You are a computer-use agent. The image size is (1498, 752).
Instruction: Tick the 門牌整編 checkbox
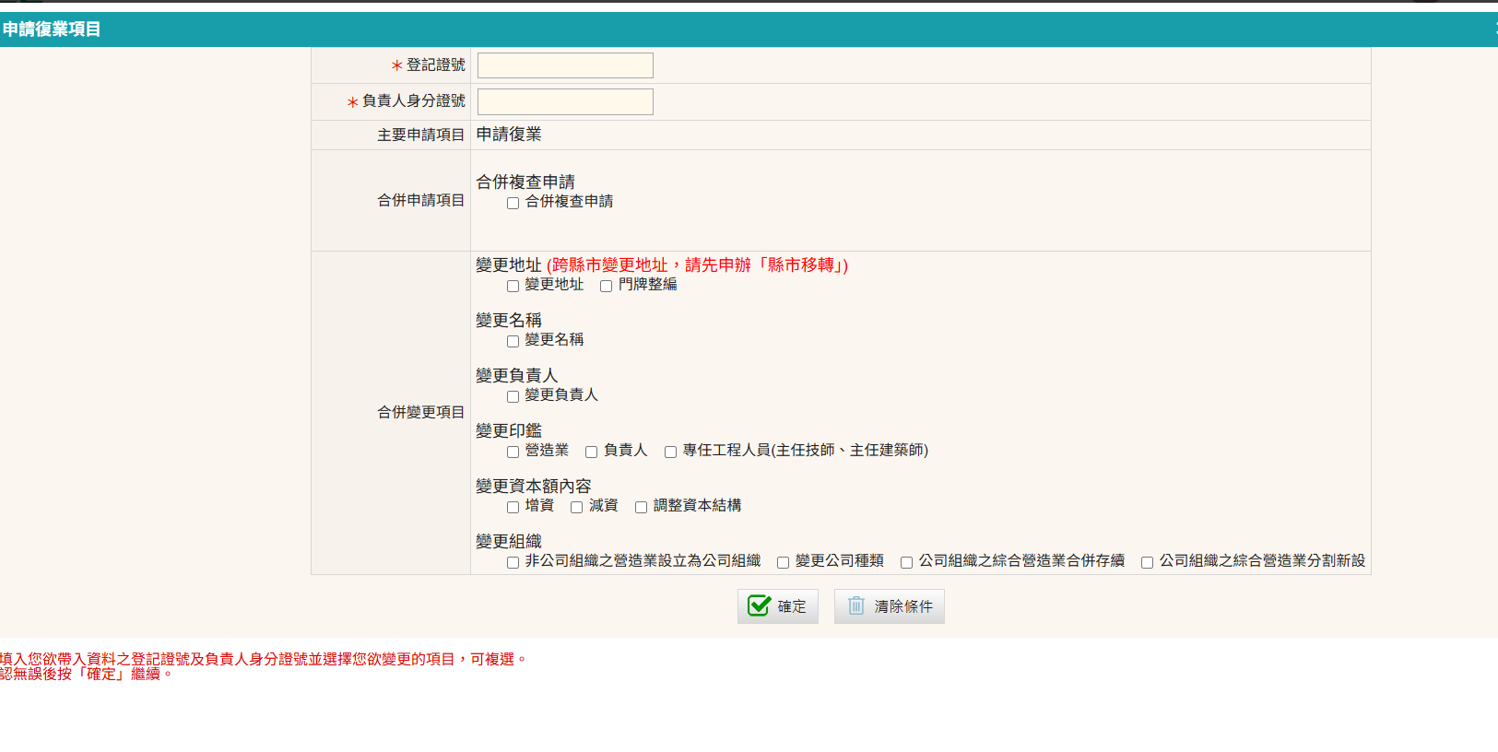coord(606,287)
